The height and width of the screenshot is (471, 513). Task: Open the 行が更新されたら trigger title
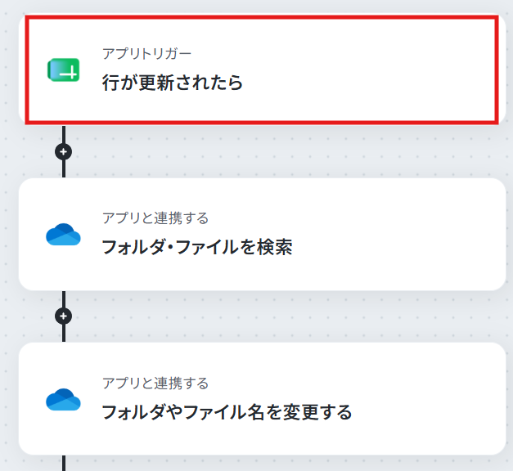[173, 82]
